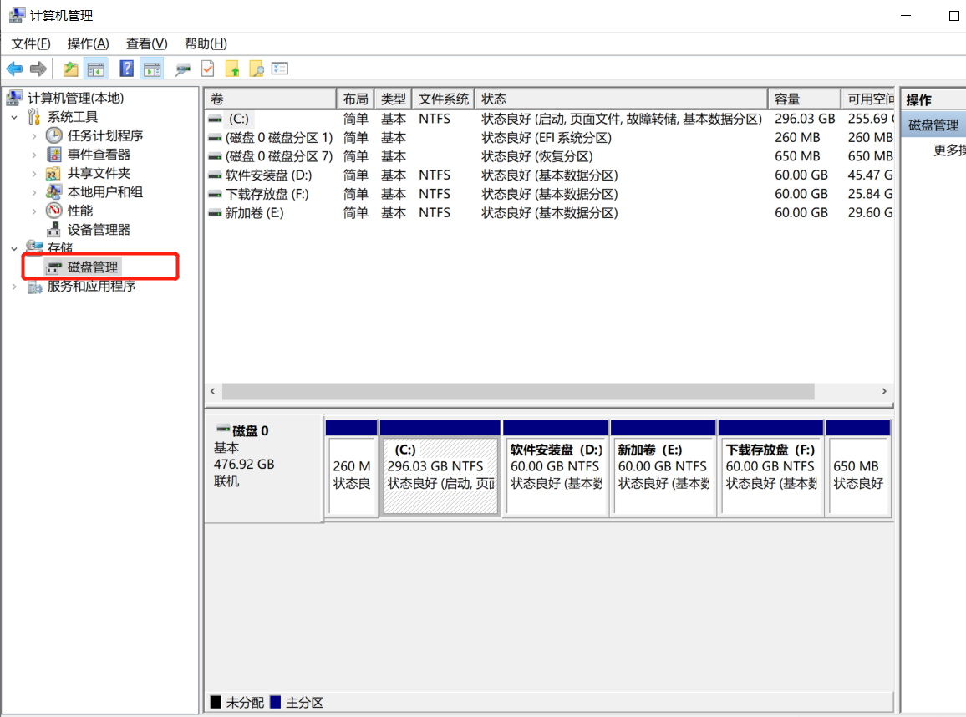The image size is (966, 717).
Task: Click Local Users and Groups icon
Action: [54, 192]
